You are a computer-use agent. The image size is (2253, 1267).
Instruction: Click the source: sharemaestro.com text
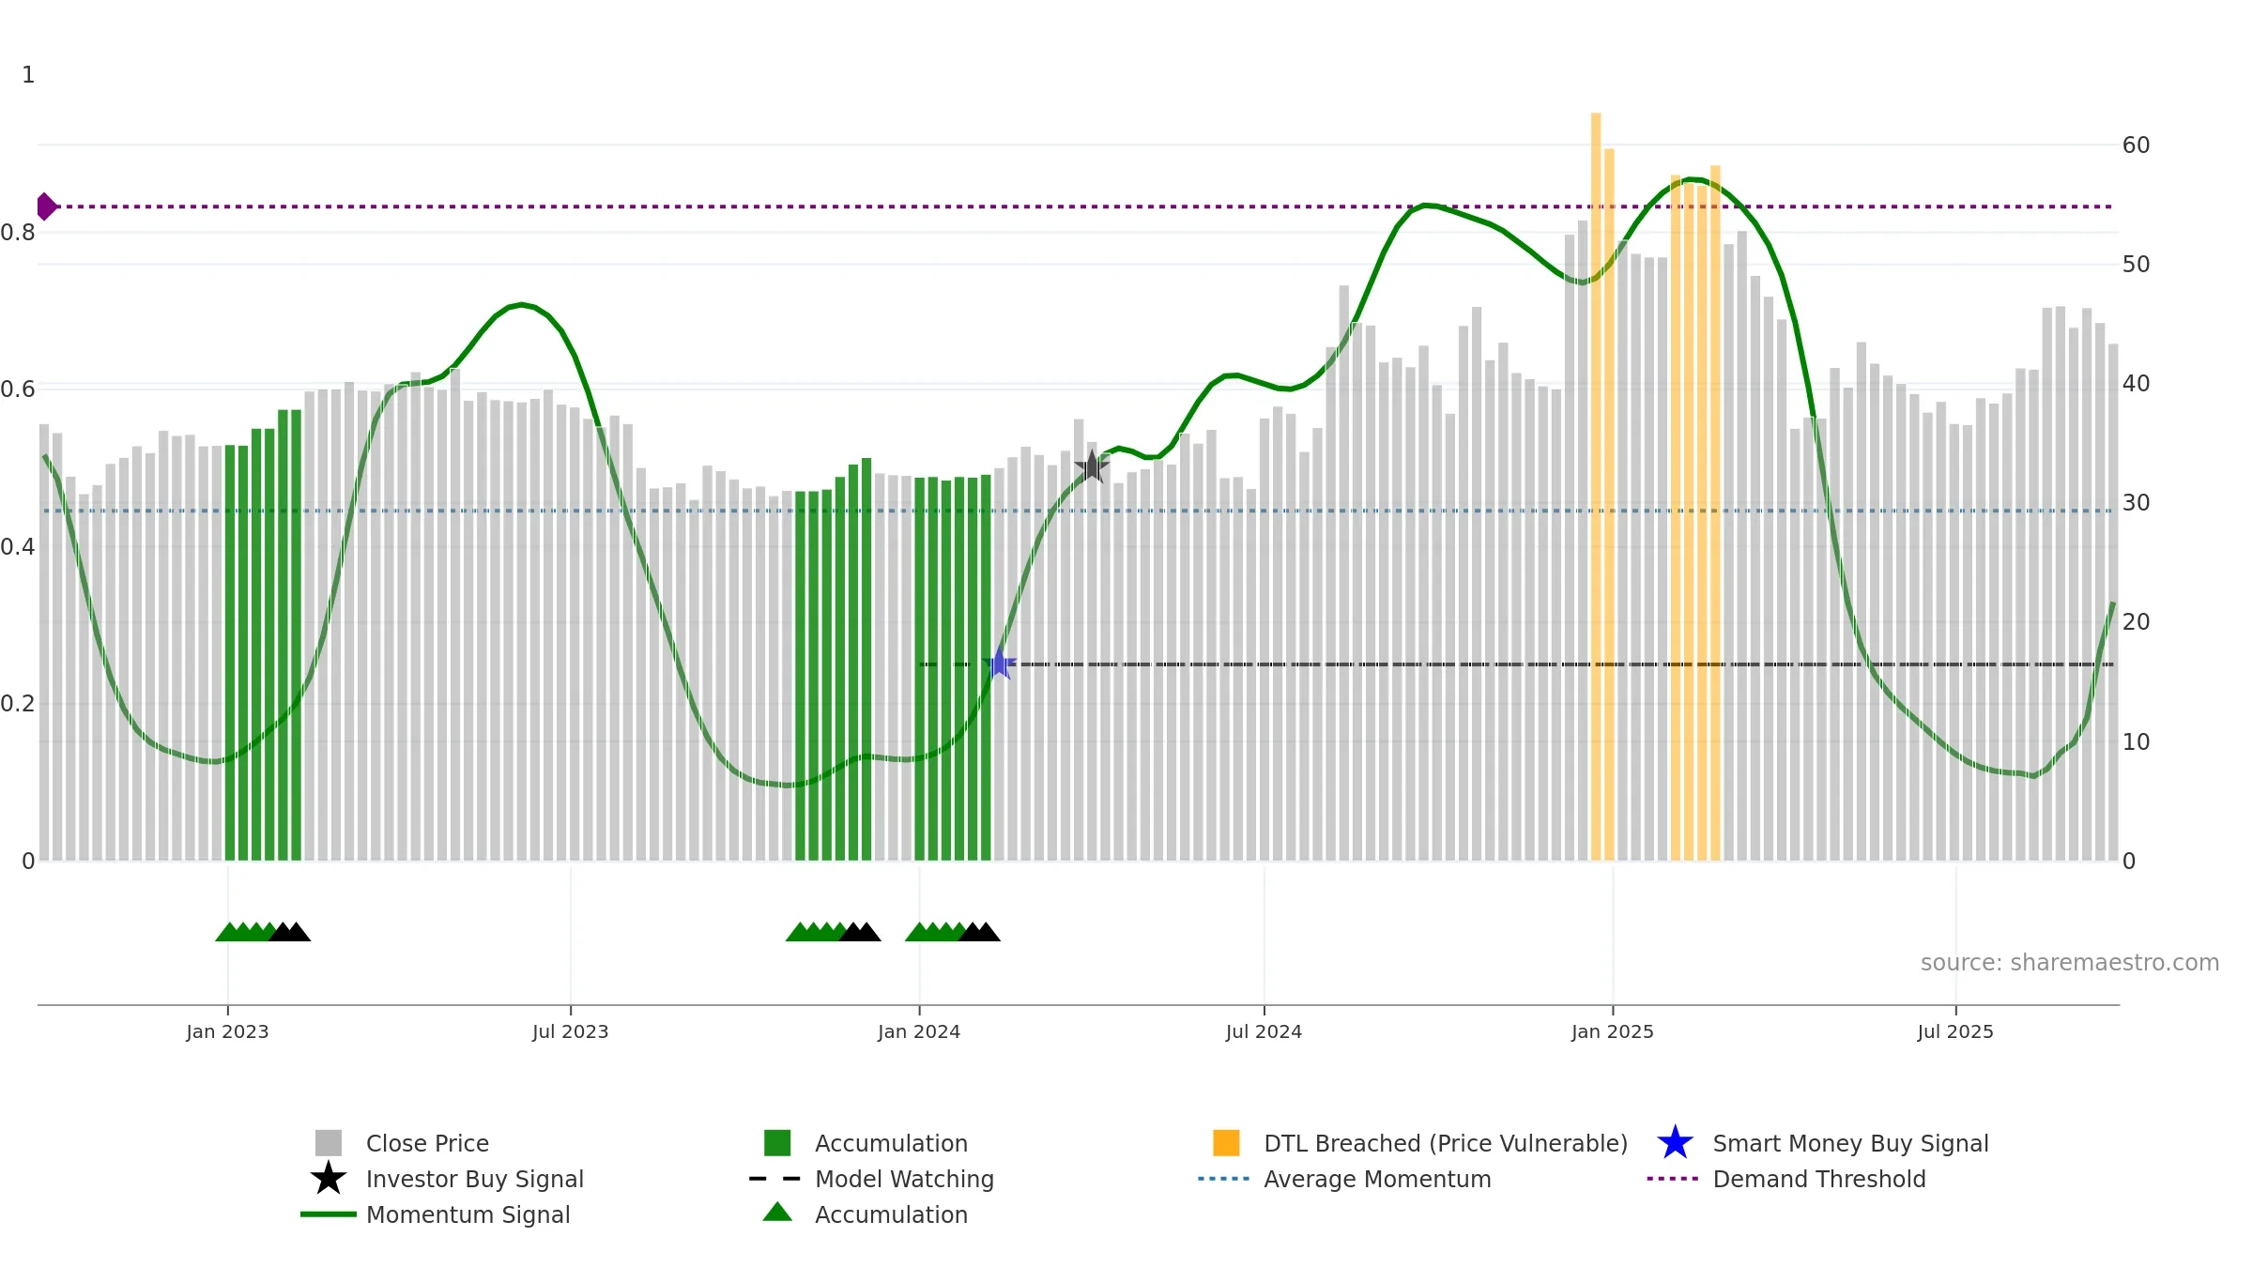coord(2070,963)
